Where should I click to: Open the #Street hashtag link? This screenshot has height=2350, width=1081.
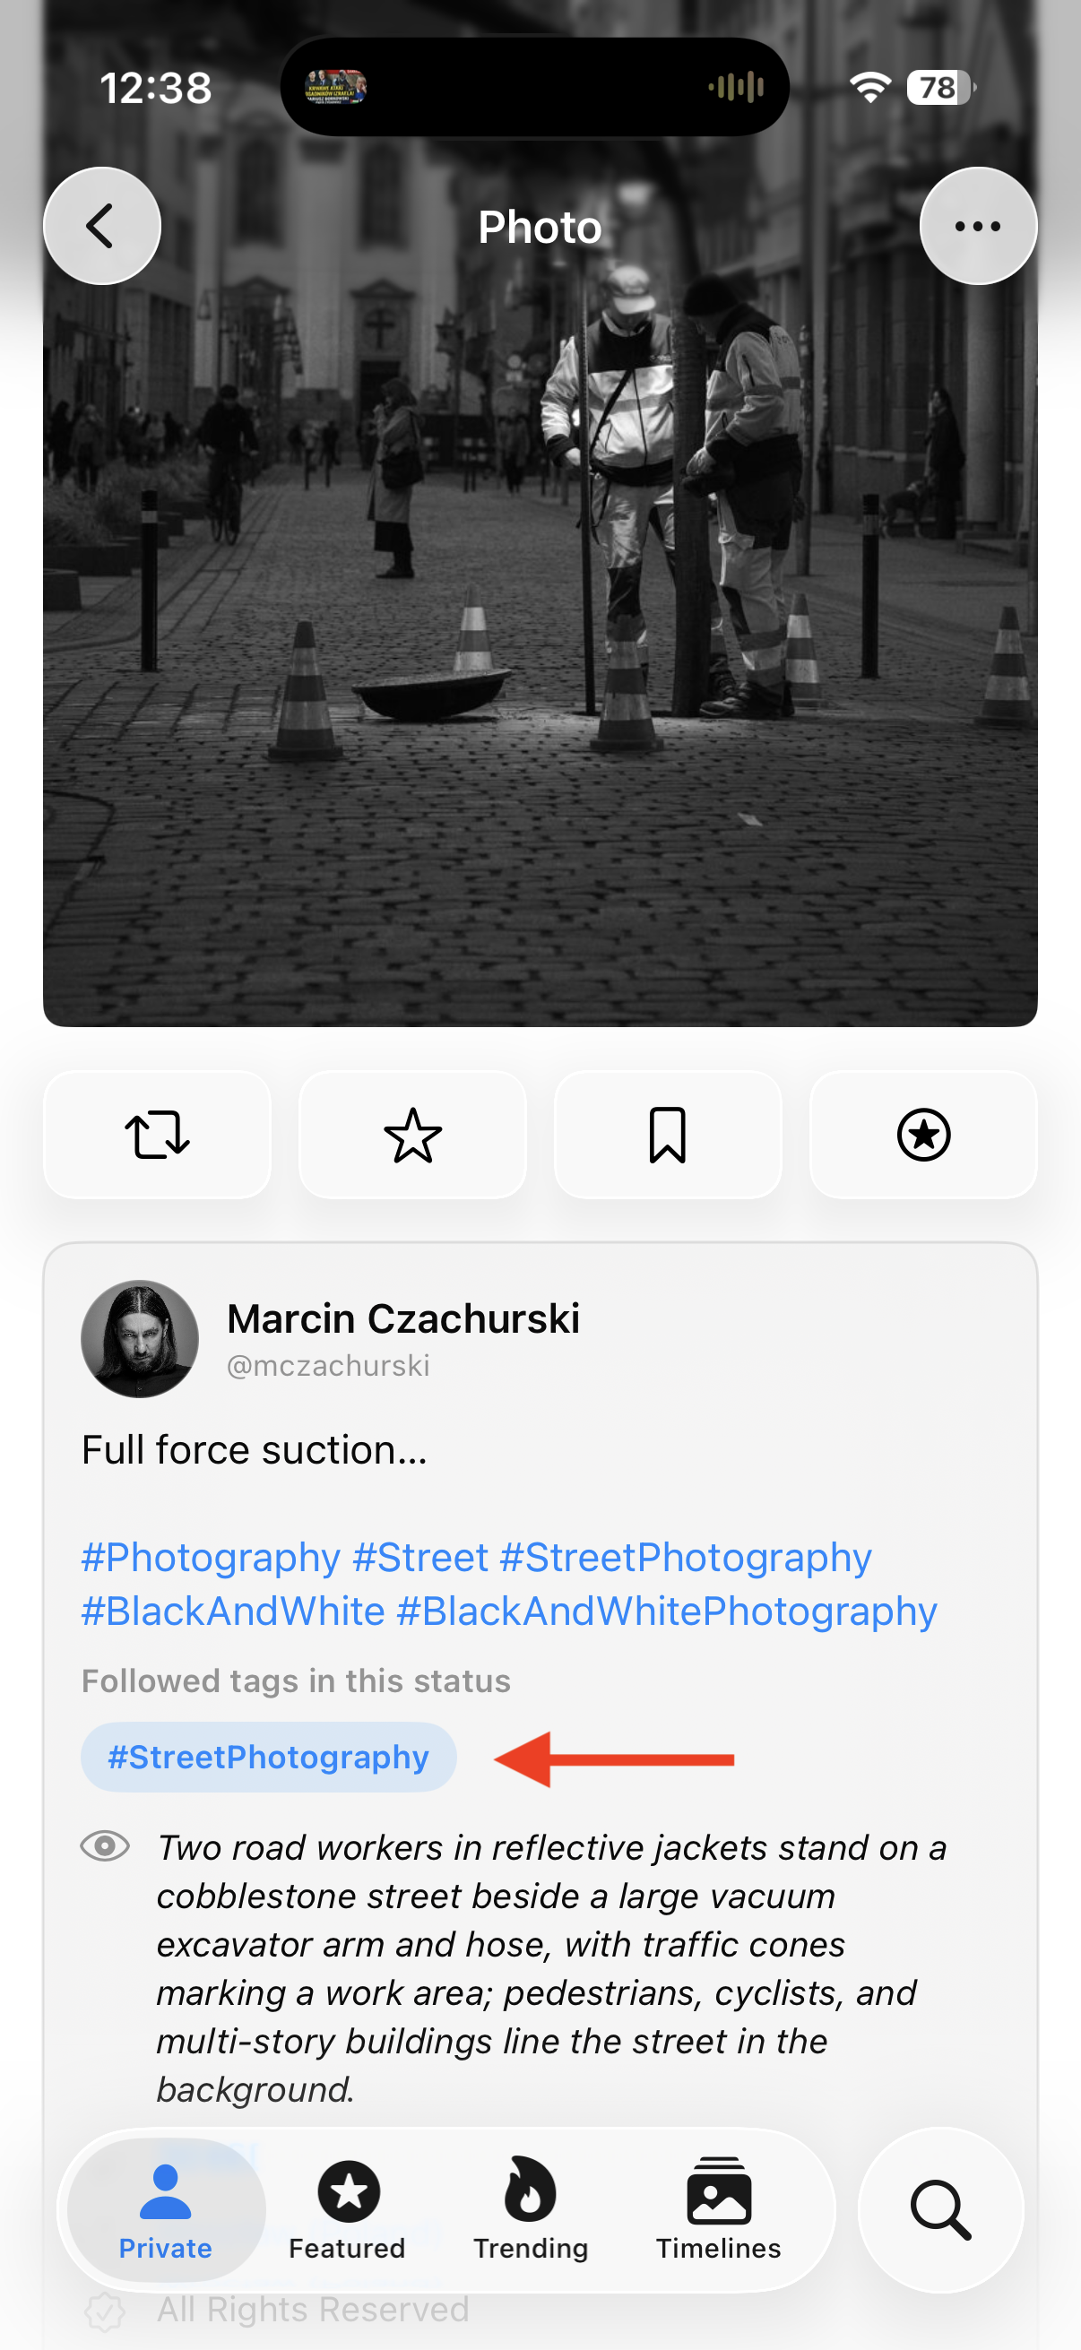[420, 1557]
